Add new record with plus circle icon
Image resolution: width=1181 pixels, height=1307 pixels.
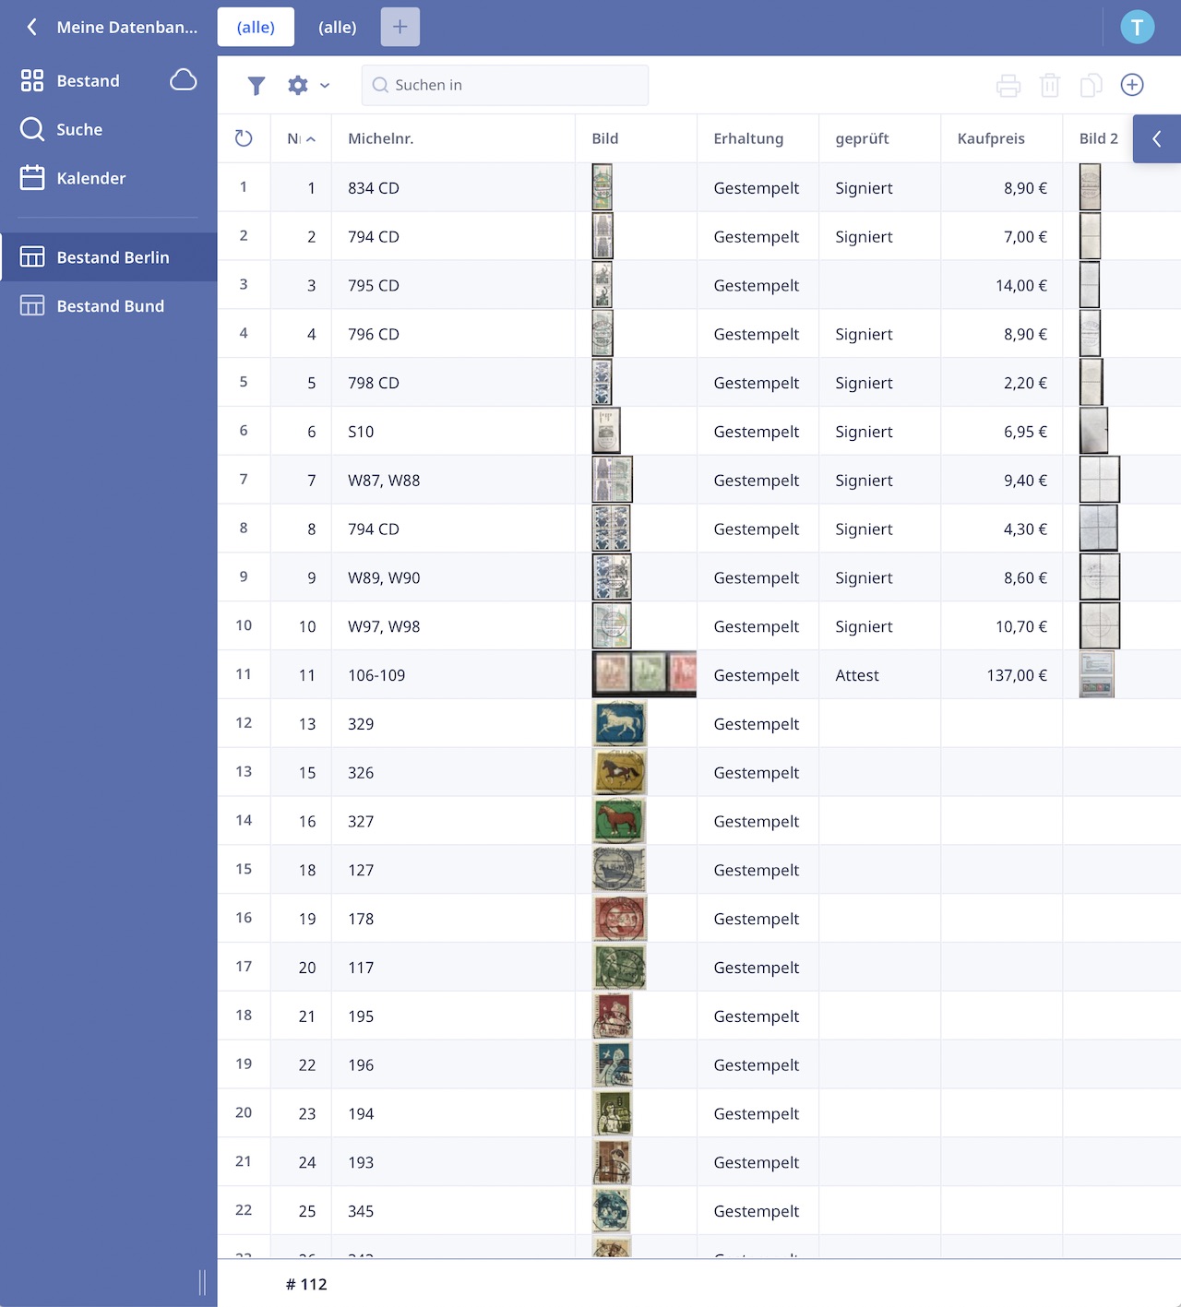click(x=1132, y=85)
